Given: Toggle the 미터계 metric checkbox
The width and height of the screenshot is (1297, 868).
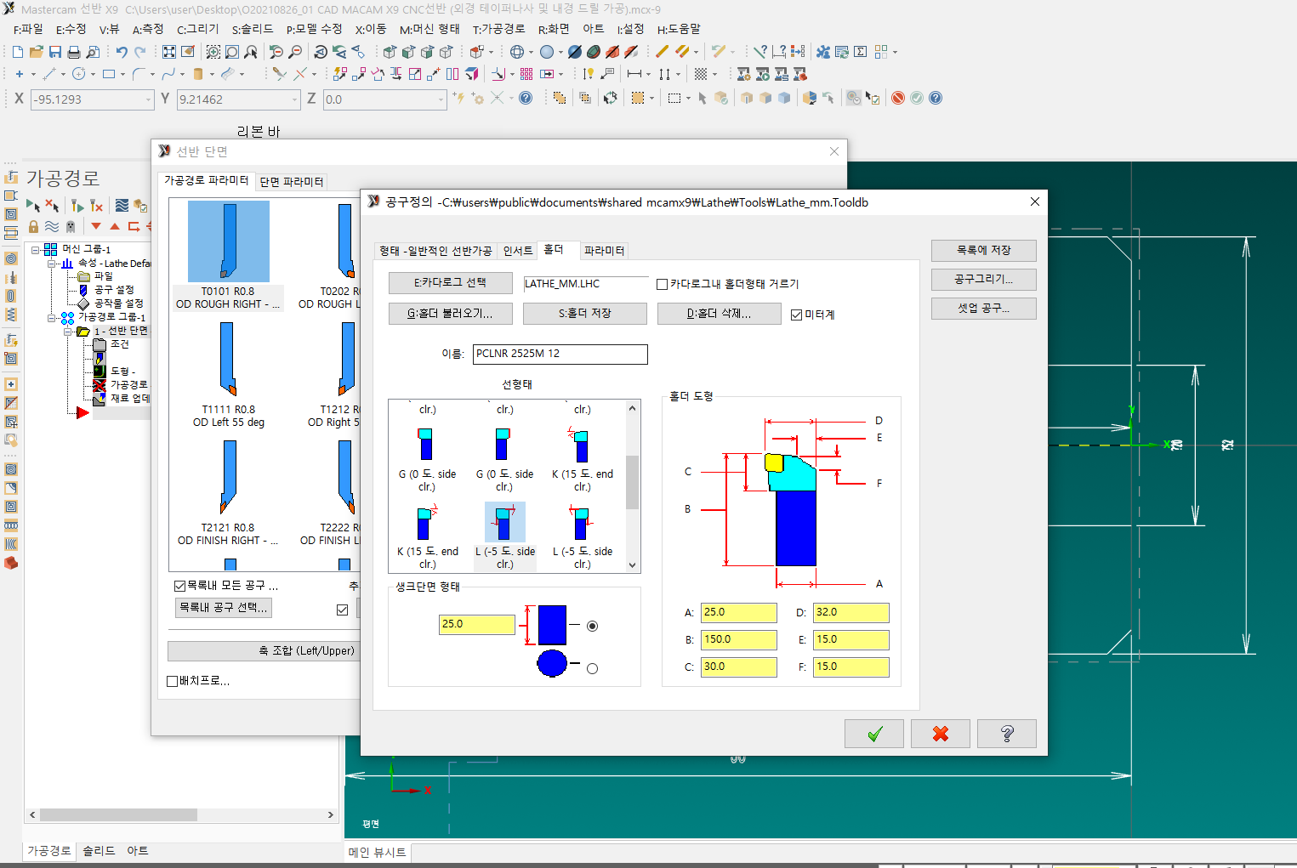Looking at the screenshot, I should tap(796, 315).
